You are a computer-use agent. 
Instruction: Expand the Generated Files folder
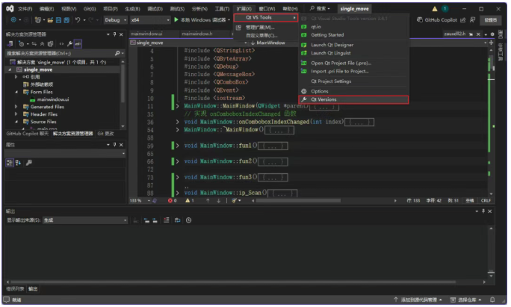click(x=16, y=107)
